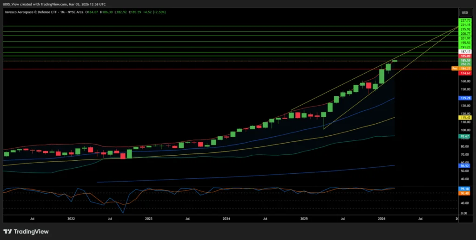This screenshot has height=240, width=476.
Task: Select the 221.15 price level label
Action: pyautogui.click(x=465, y=25)
